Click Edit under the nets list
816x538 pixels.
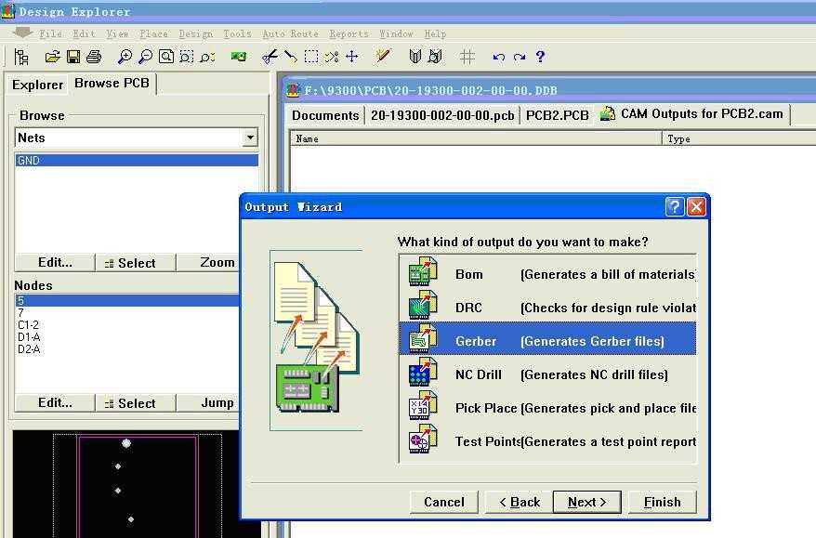pyautogui.click(x=55, y=263)
